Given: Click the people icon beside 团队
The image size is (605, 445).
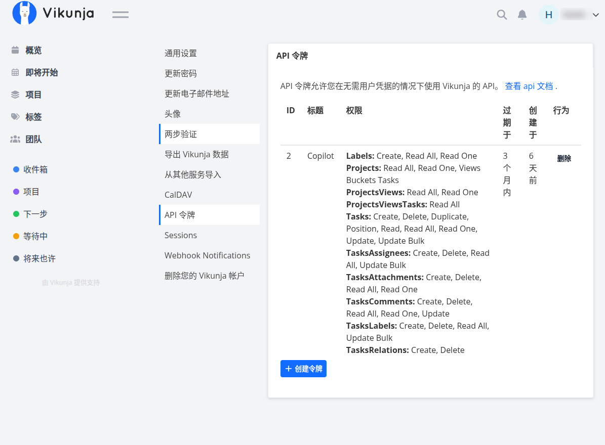Looking at the screenshot, I should (15, 139).
